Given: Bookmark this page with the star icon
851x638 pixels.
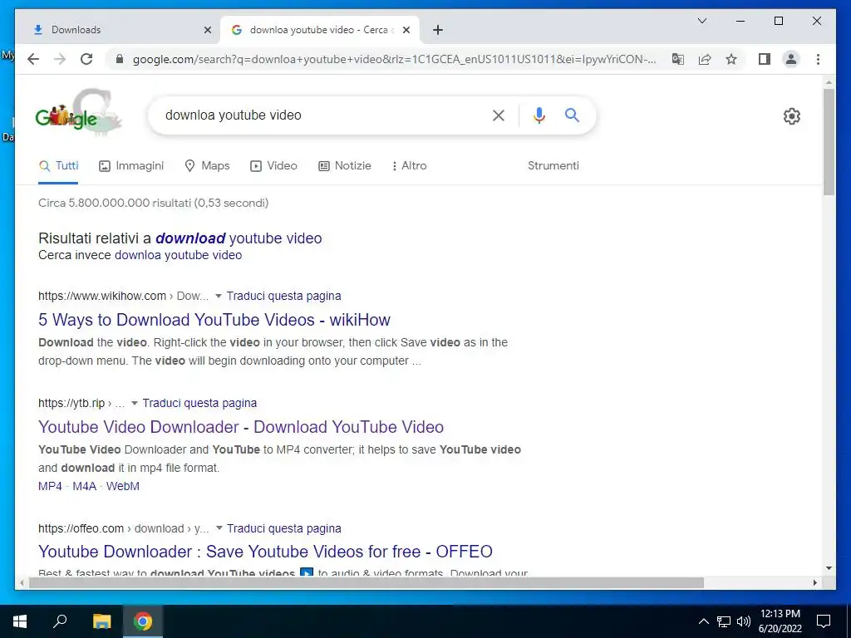Looking at the screenshot, I should click(x=731, y=59).
